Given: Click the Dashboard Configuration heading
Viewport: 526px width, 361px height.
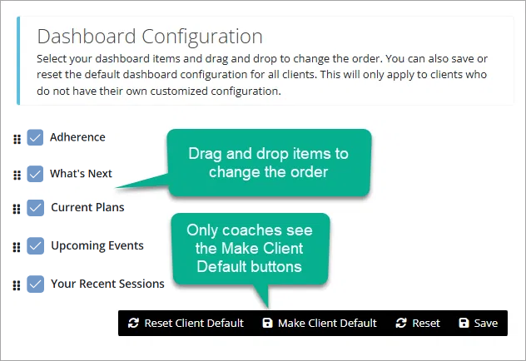Looking at the screenshot, I should pos(150,37).
